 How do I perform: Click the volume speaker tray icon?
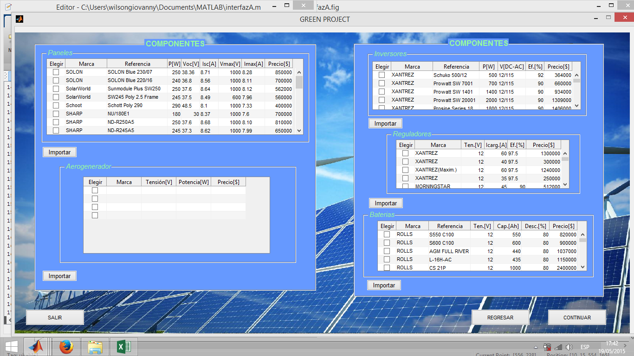pos(569,347)
